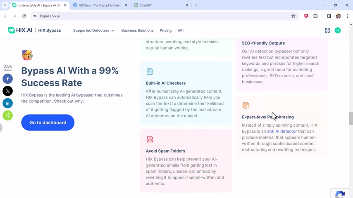
Task: View site information icon in address bar
Action: [35, 16]
